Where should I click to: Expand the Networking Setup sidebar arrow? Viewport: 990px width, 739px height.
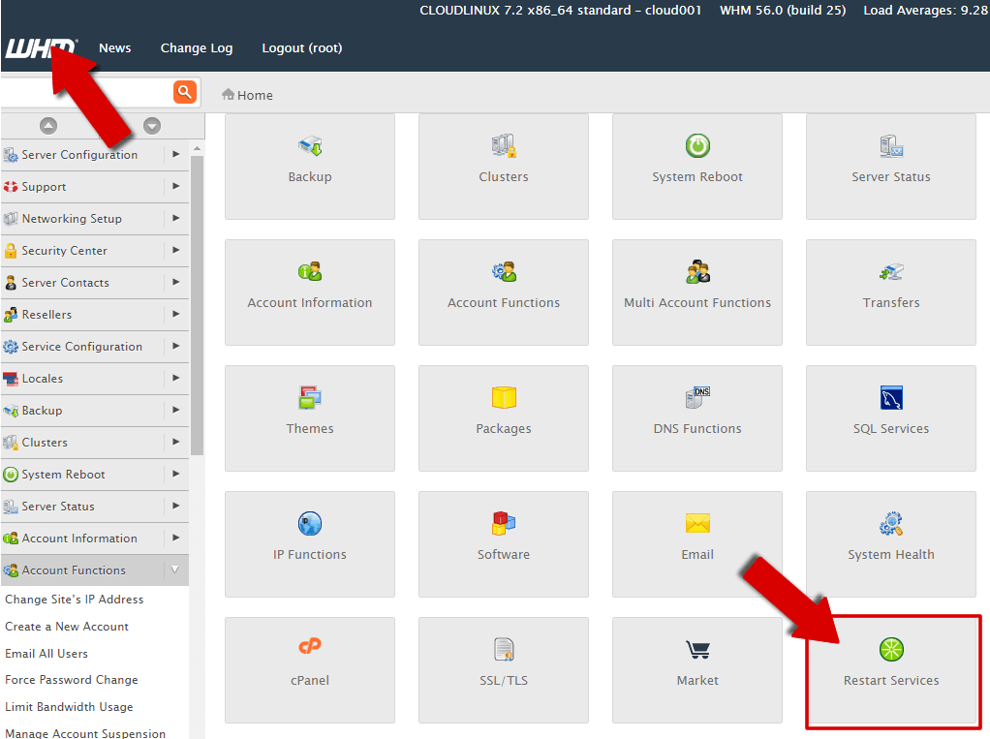coord(175,218)
